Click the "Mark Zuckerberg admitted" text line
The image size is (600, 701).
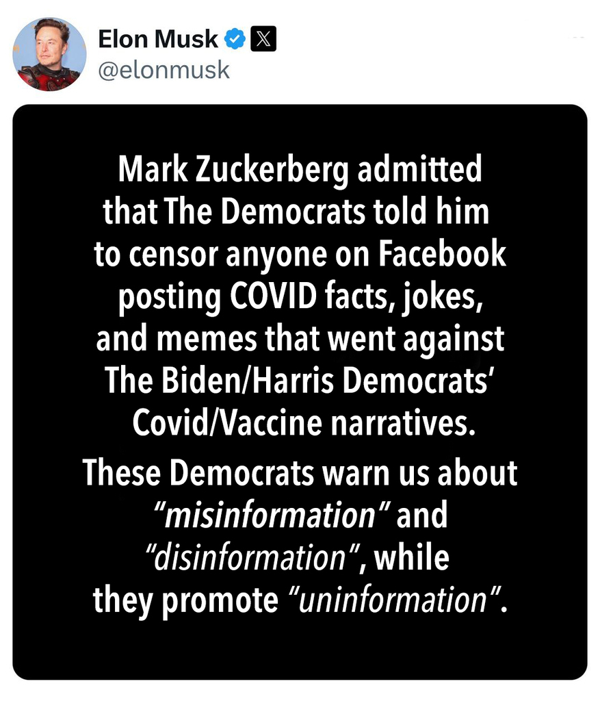tap(300, 170)
